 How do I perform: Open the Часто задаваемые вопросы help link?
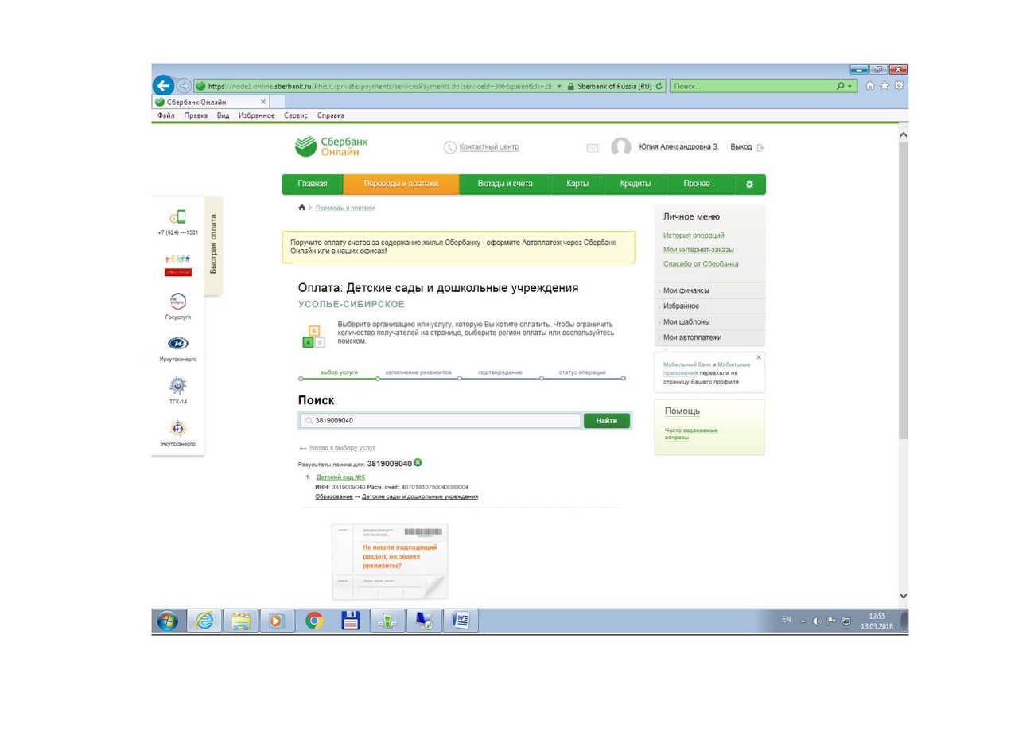(x=691, y=434)
